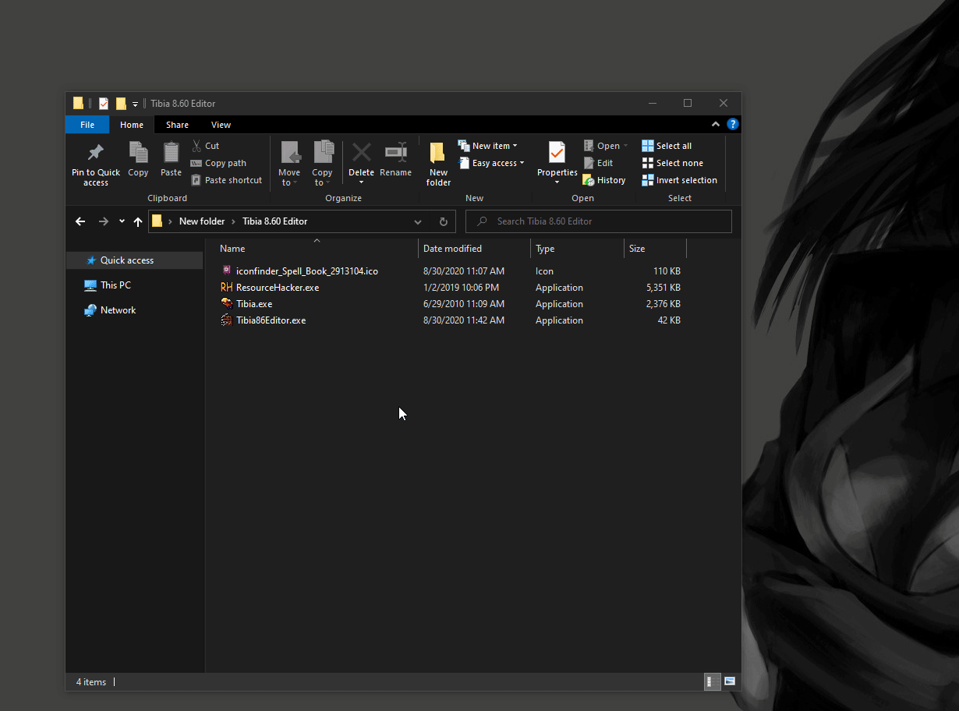Switch to the View ribbon tab
Screen dimensions: 959x711
coord(221,125)
